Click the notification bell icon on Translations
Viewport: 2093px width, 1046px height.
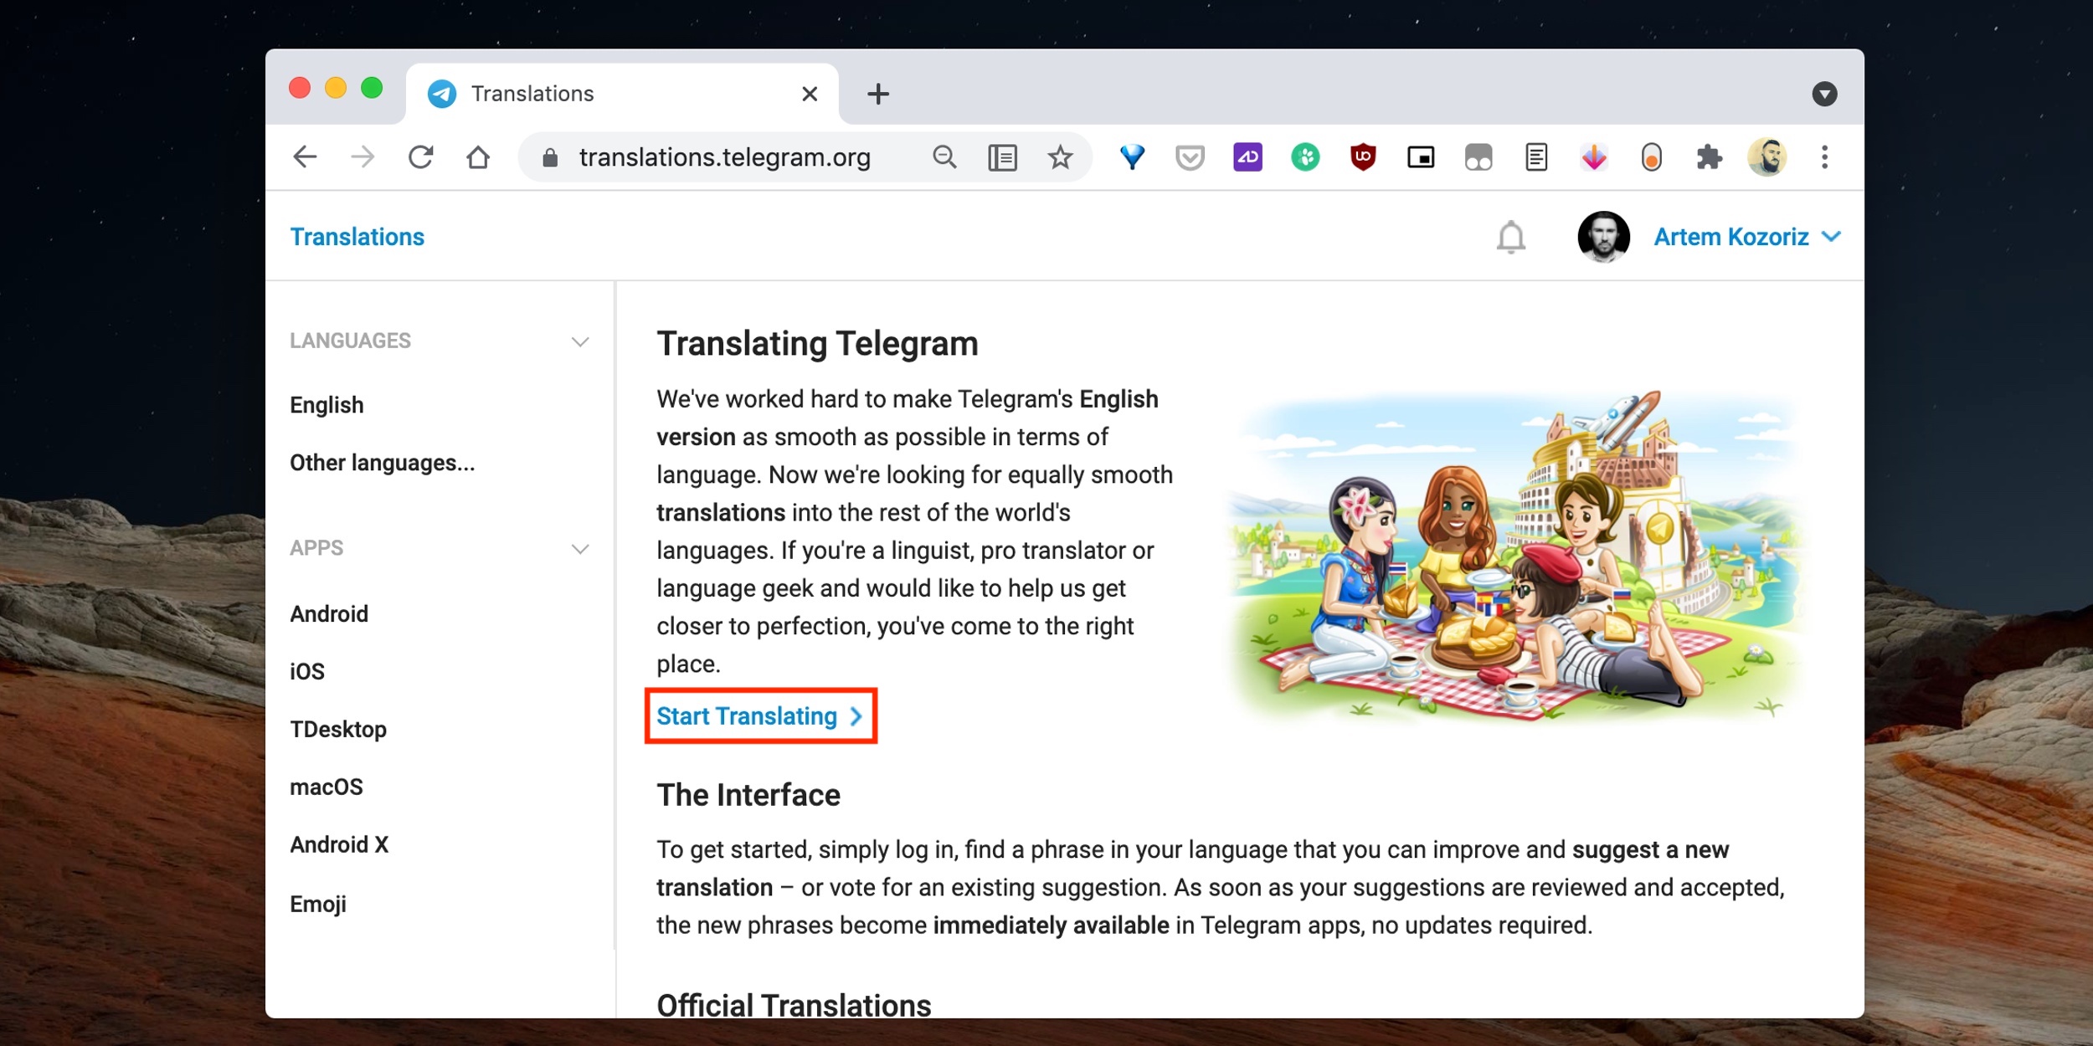click(x=1509, y=236)
